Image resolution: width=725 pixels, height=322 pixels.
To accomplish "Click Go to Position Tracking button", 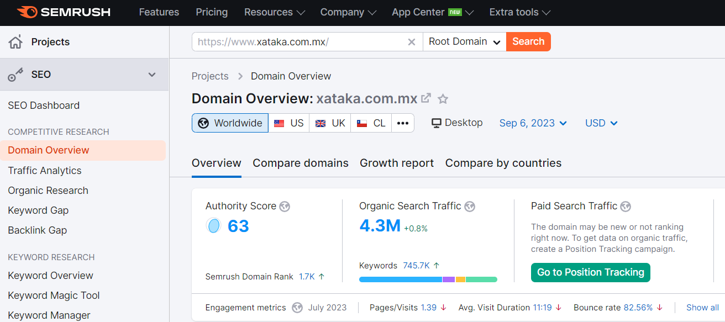I will click(x=591, y=272).
